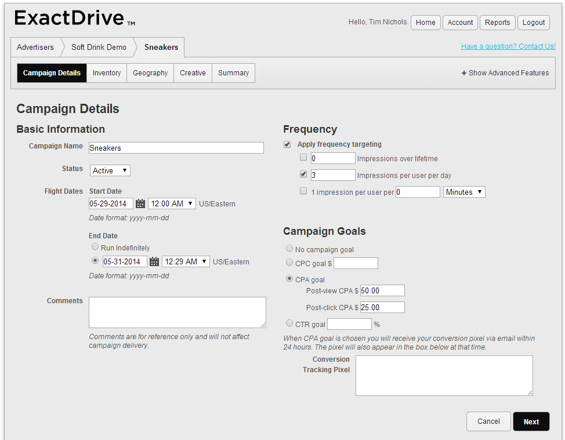
Task: Open the Account page
Action: coord(460,23)
